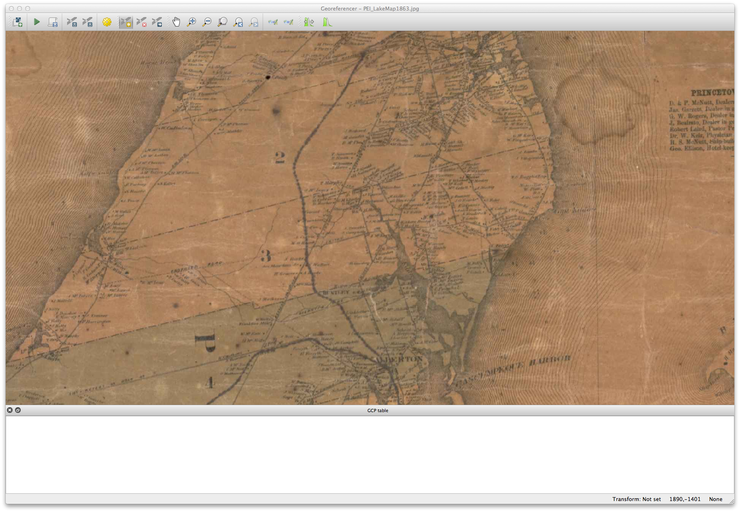Viewport: 740px width, 512px height.
Task: Open Transformation Settings gear icon
Action: pyautogui.click(x=107, y=22)
